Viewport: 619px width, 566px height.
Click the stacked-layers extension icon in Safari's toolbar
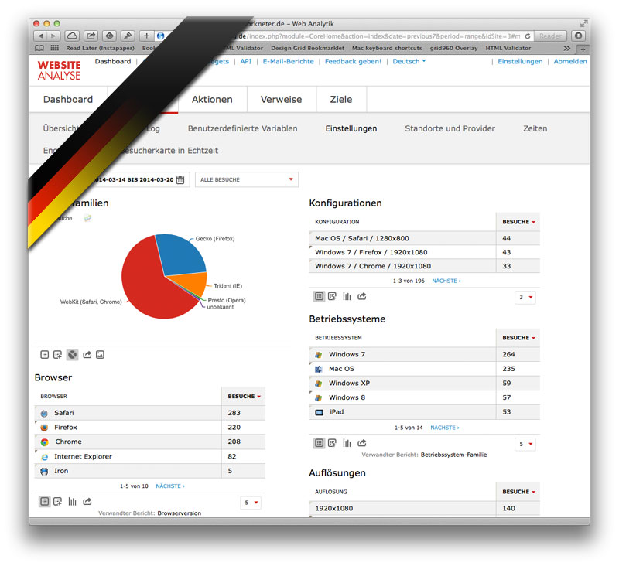pyautogui.click(x=109, y=36)
